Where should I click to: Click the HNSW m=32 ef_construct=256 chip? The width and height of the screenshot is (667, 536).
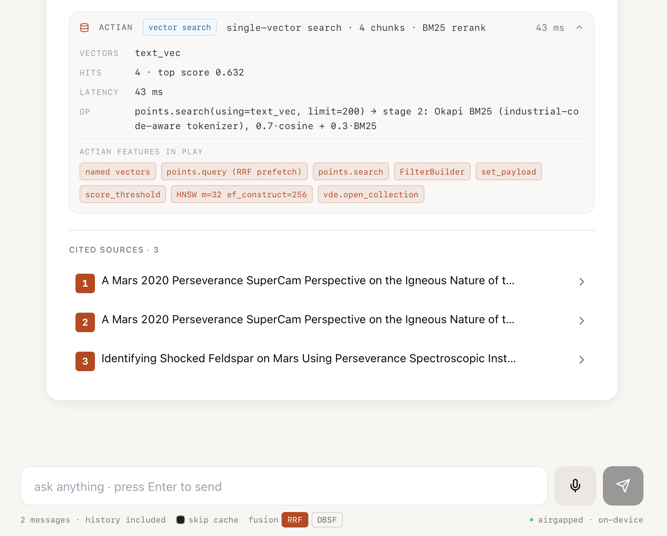(242, 194)
